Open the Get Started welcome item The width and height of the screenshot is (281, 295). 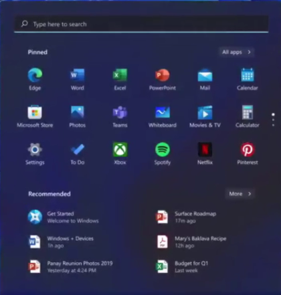(x=64, y=217)
